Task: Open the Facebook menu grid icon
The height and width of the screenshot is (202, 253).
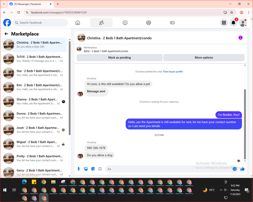Action: tap(224, 23)
